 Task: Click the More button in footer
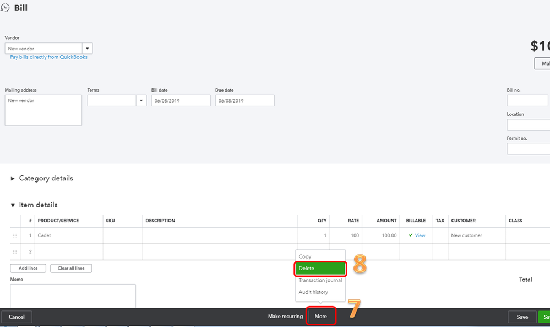pos(320,316)
